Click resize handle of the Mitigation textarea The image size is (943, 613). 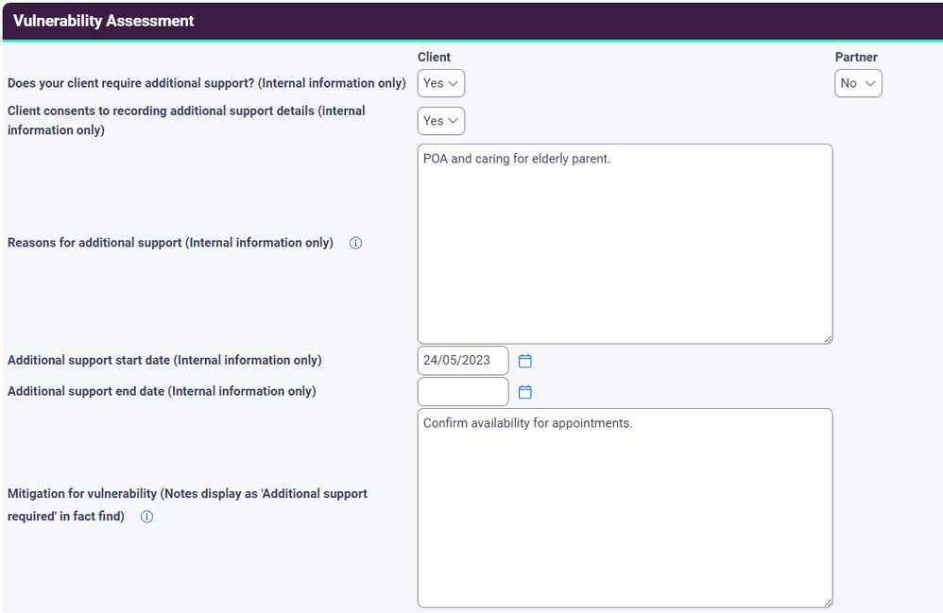tap(827, 602)
